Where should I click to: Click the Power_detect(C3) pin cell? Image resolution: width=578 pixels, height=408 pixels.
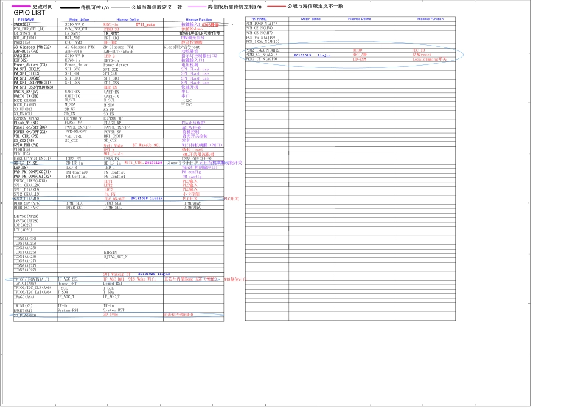click(x=30, y=65)
